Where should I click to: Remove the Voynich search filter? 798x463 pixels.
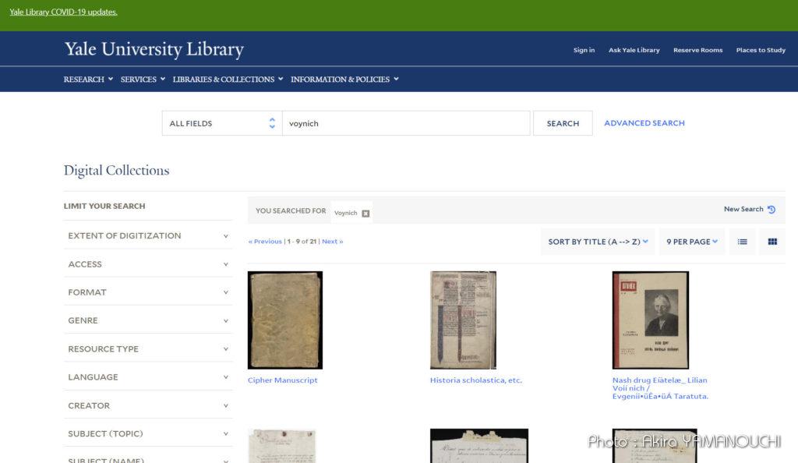(x=365, y=214)
